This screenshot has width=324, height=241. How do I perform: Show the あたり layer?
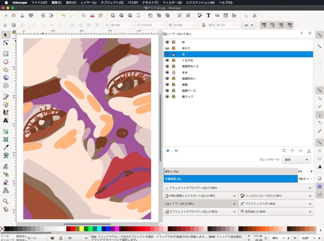(167, 48)
